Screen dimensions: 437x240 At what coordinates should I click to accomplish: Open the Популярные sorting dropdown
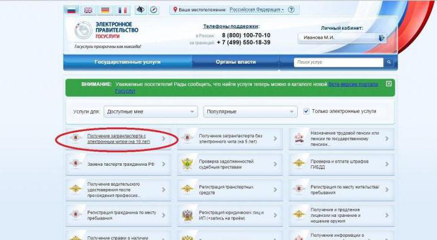point(250,112)
